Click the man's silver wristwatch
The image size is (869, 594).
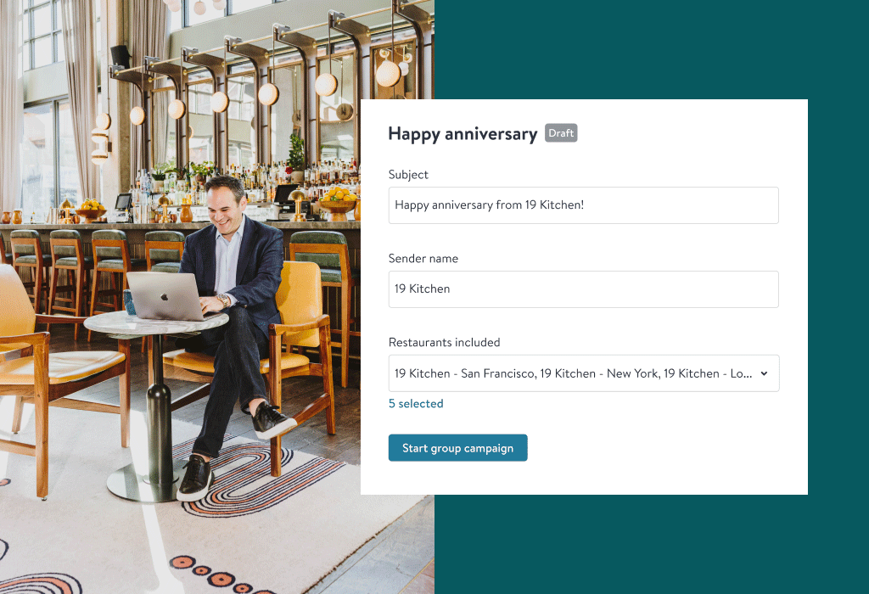(x=224, y=300)
